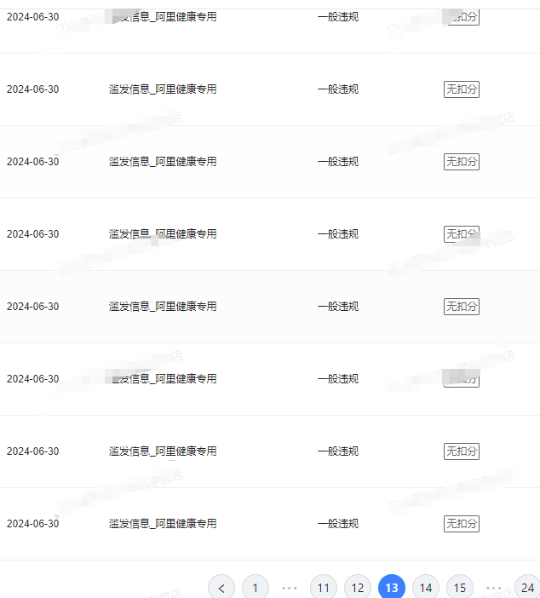Select page 15 in pagination

click(x=460, y=588)
